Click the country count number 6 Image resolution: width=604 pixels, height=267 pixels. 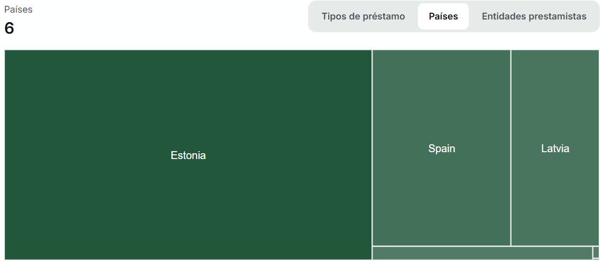click(10, 28)
